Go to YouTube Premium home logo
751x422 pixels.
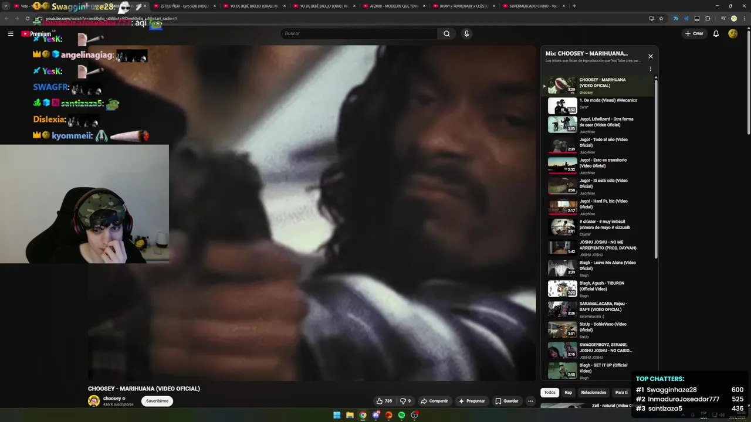coord(36,34)
